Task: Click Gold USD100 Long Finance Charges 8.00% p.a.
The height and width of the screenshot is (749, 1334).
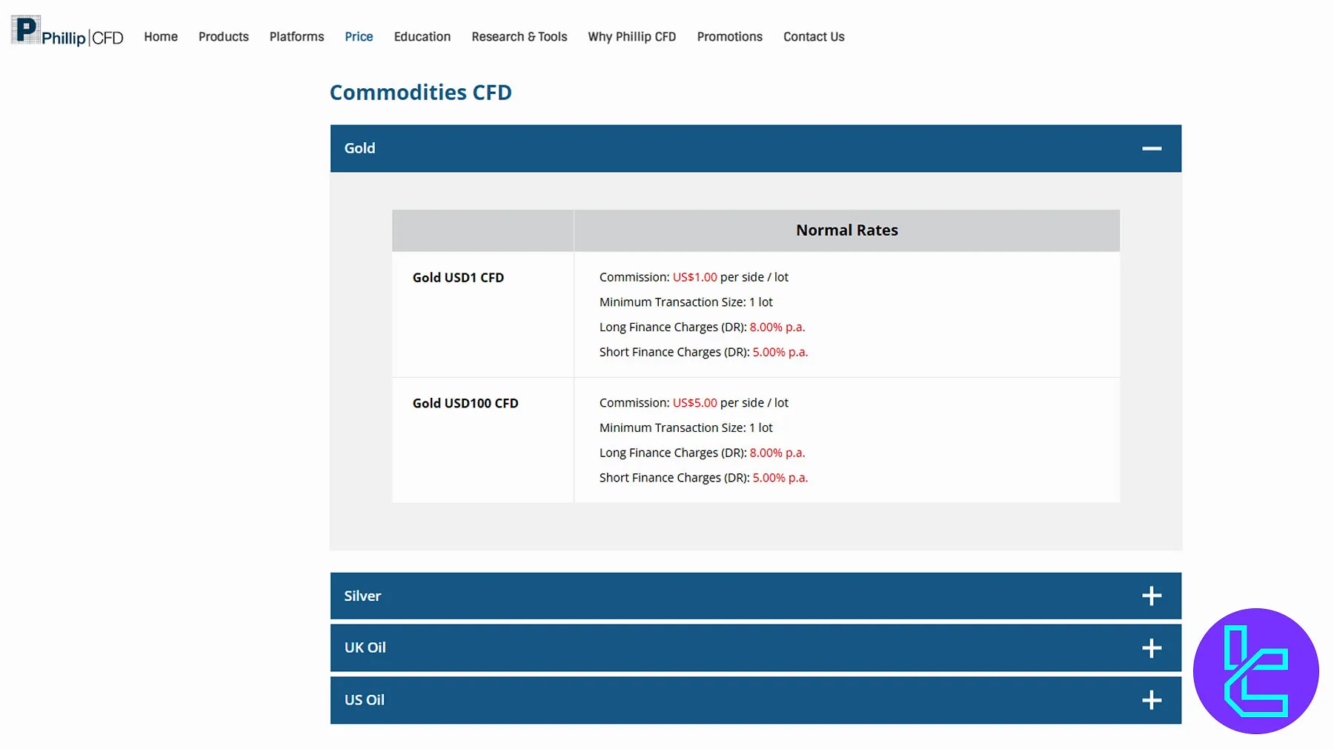Action: [777, 453]
